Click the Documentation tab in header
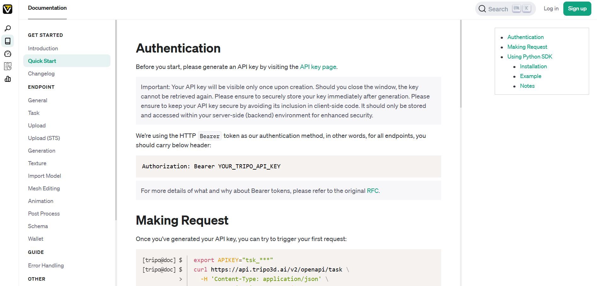The image size is (597, 286). tap(47, 8)
